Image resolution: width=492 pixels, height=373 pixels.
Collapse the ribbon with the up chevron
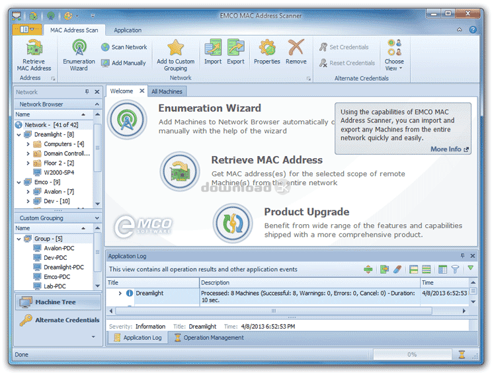point(460,30)
